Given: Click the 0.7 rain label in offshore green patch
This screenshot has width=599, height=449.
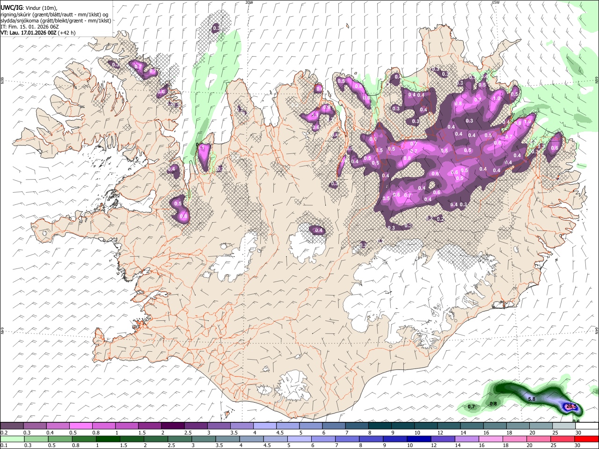Looking at the screenshot, I should pos(471,406).
